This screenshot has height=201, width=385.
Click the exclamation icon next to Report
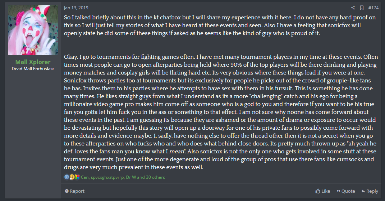67,191
